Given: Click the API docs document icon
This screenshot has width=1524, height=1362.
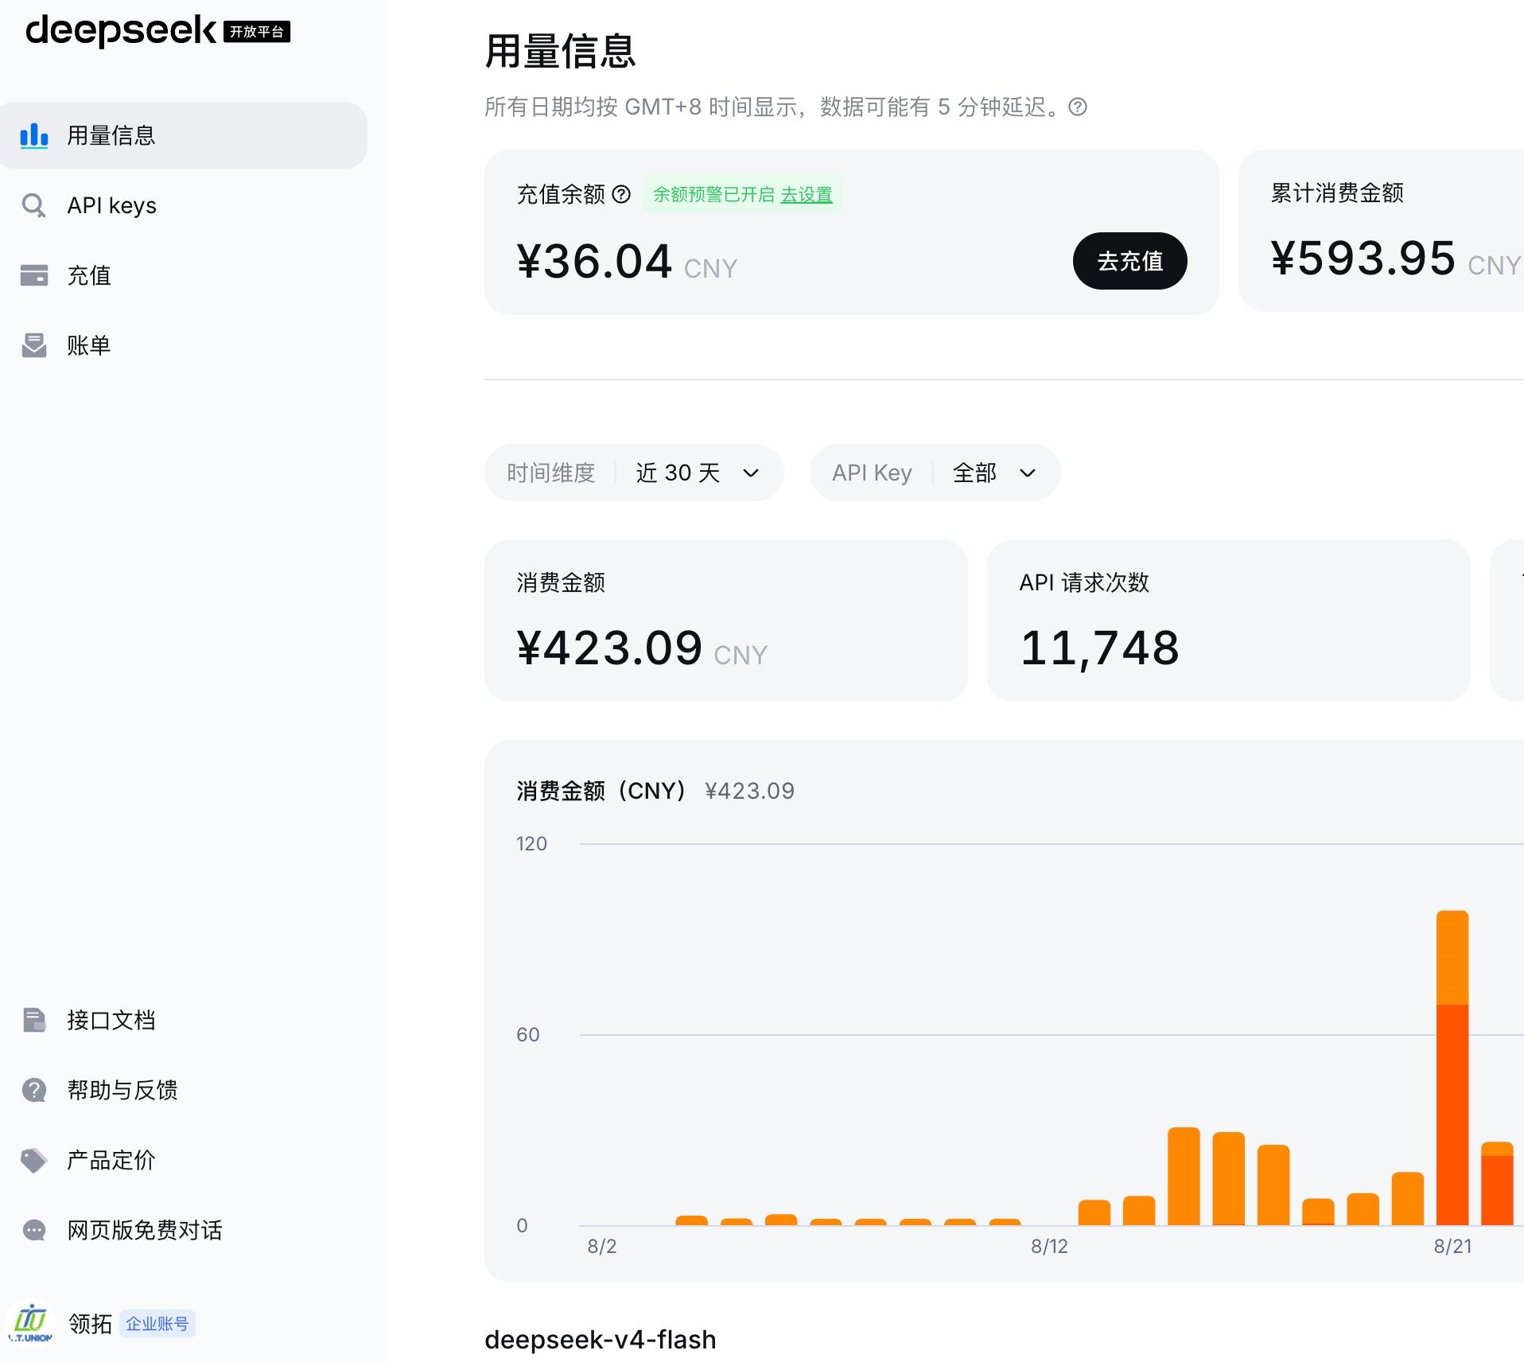Looking at the screenshot, I should tap(33, 1020).
